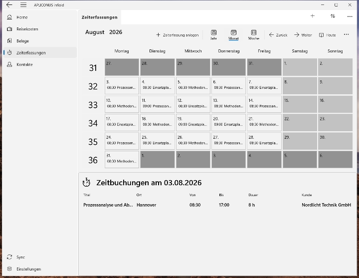Select Sunday August 30 cell
359x278 pixels.
(335, 141)
